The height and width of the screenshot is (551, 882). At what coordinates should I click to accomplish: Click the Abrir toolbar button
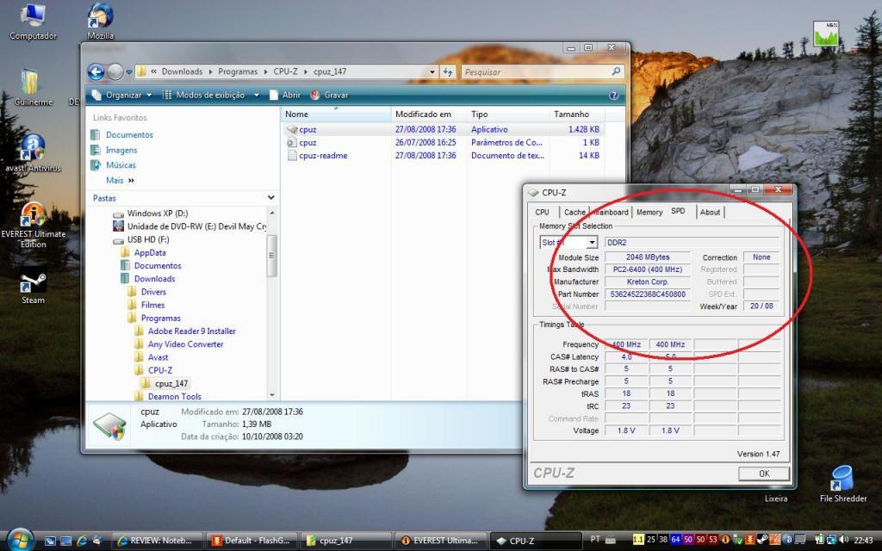pyautogui.click(x=284, y=95)
